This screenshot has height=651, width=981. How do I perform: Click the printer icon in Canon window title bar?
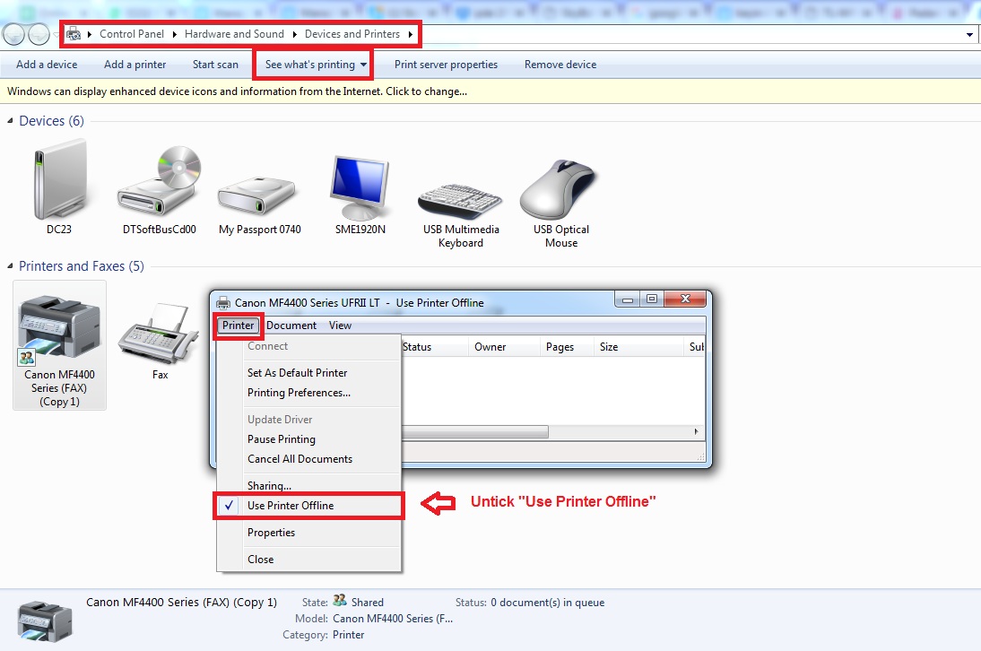tap(222, 303)
